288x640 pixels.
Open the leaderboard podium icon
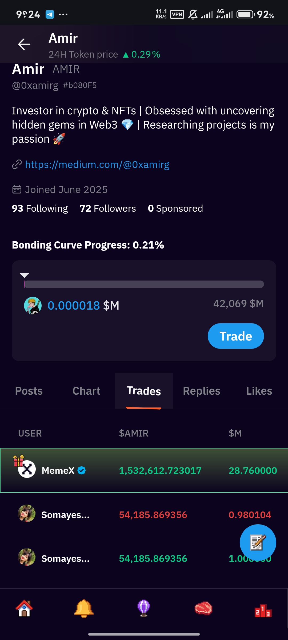pos(263,610)
